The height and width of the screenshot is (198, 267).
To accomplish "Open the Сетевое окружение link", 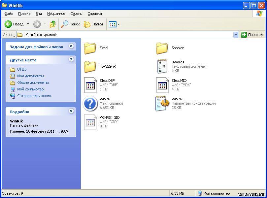I will (34, 96).
